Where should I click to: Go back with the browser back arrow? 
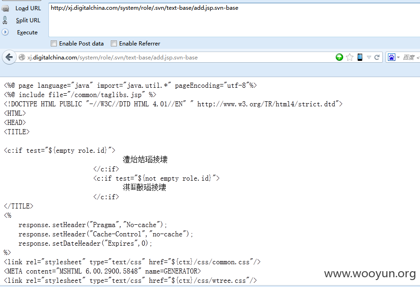tap(9, 57)
